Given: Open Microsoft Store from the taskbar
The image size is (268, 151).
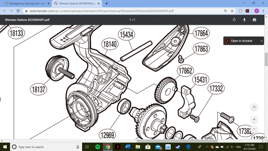Looking at the screenshot, I should point(148,147).
